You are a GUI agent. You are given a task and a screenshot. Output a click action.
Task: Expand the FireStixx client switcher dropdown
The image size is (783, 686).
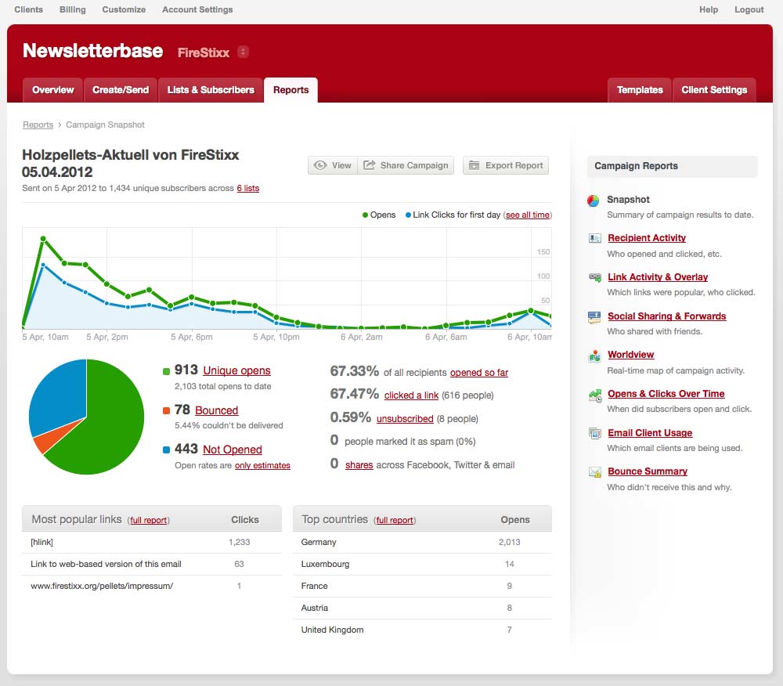(x=243, y=52)
